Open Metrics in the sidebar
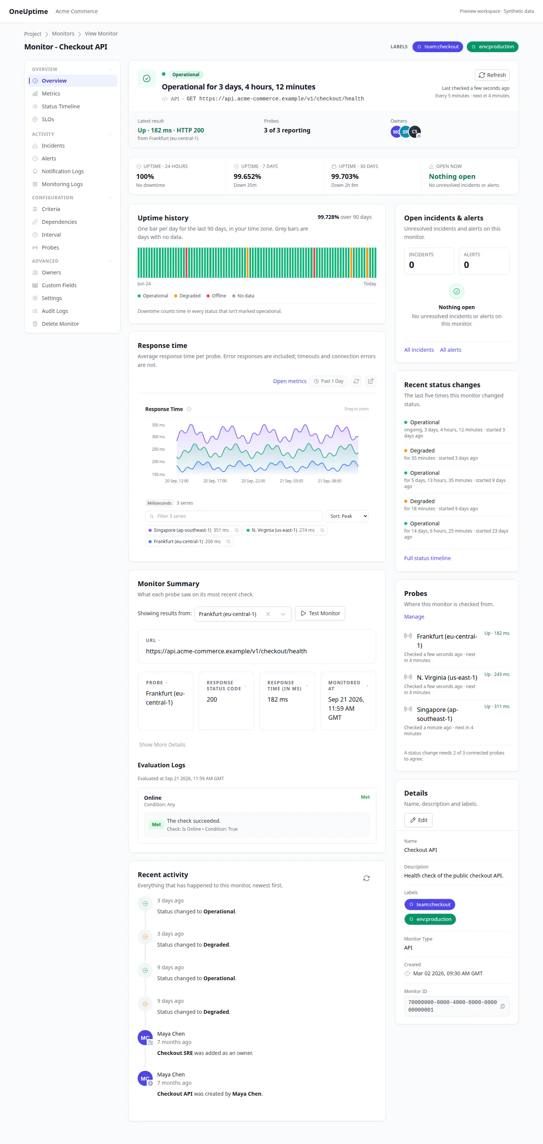543x1144 pixels. click(72, 94)
